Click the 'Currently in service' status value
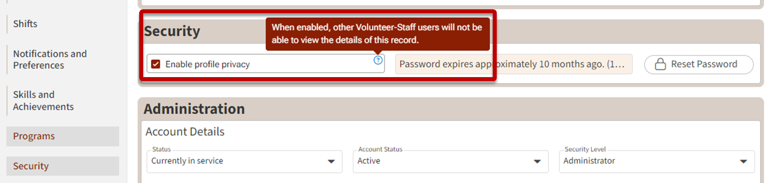This screenshot has height=183, width=772. [x=187, y=161]
